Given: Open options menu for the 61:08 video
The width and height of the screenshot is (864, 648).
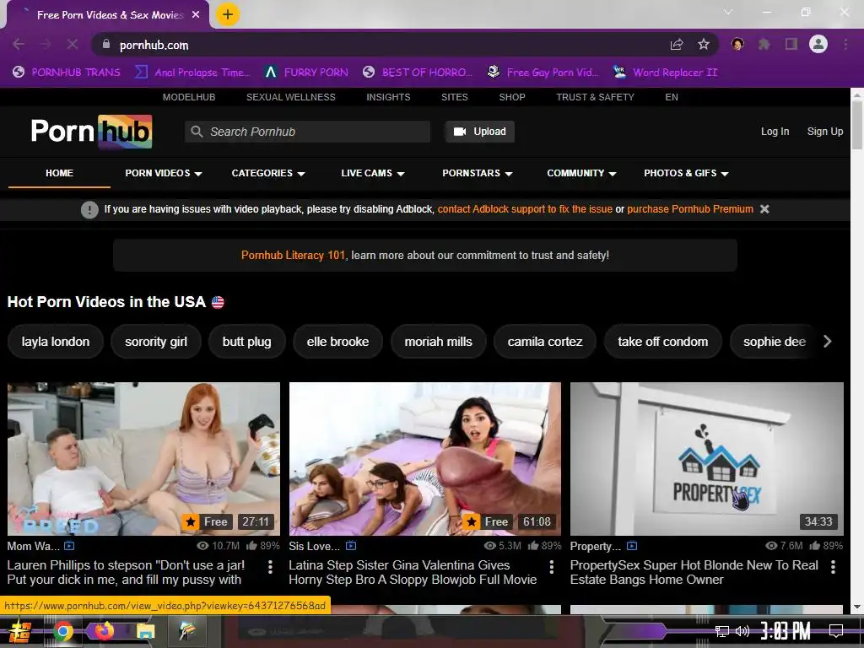Looking at the screenshot, I should pos(552,567).
